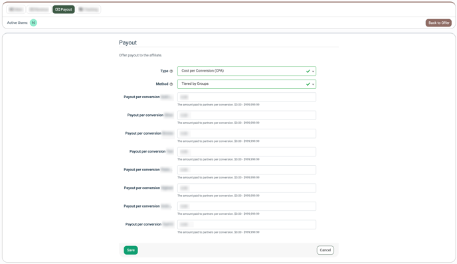Expand the Tiered by Groups method dropdown
The image size is (457, 264).
click(x=246, y=84)
